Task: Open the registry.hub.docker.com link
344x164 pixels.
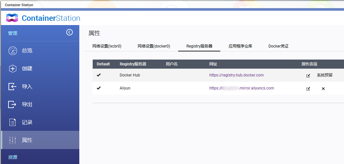Action: click(x=236, y=75)
